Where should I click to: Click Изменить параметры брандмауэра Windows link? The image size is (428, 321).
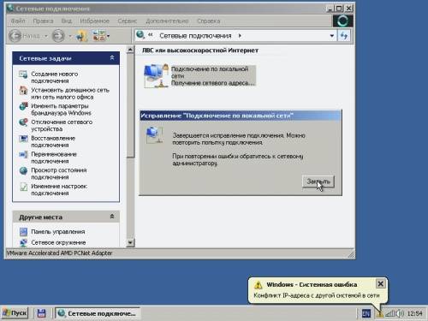[61, 110]
